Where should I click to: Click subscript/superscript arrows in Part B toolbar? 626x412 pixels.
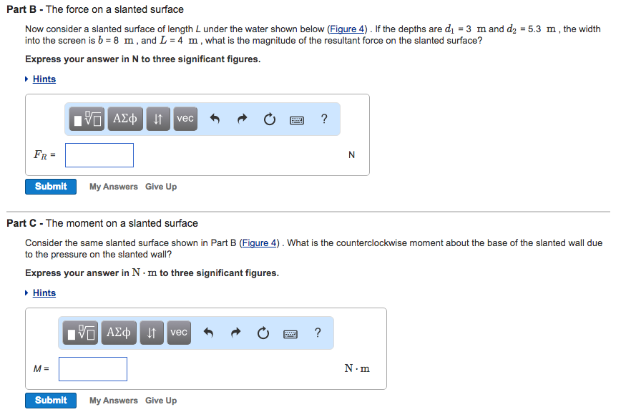coord(158,119)
